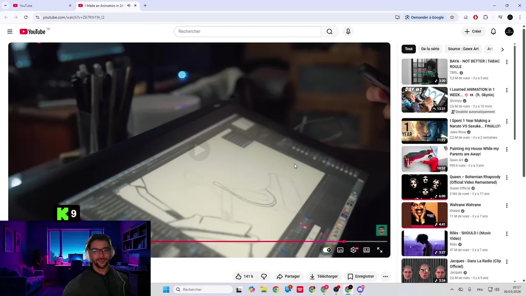Mute the tab with the speaker icon

coord(129,6)
